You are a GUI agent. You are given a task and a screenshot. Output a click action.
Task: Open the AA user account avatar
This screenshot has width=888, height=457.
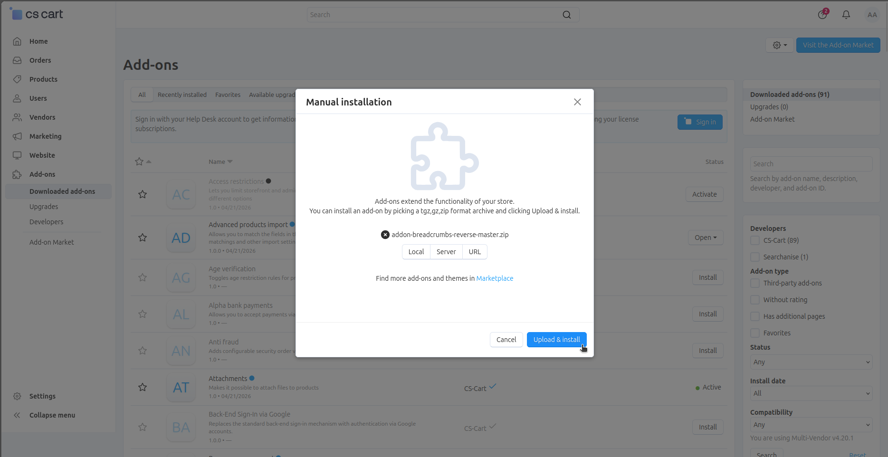click(872, 15)
